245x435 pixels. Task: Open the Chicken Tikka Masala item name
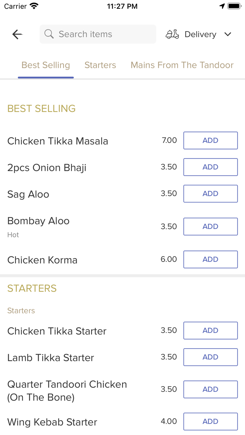click(x=58, y=141)
